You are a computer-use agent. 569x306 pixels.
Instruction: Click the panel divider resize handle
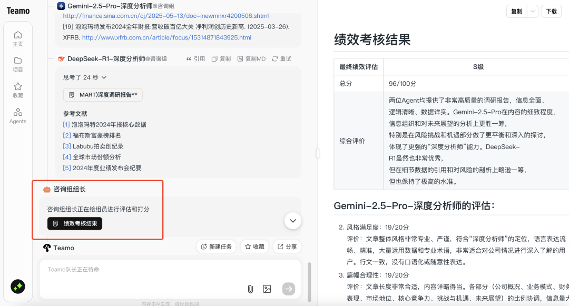318,153
